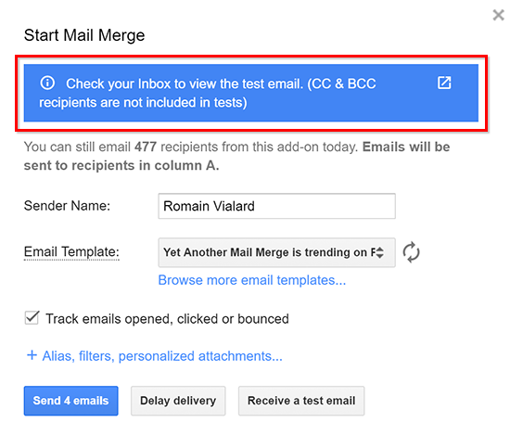Image resolution: width=510 pixels, height=435 pixels.
Task: Open the Email Template dropdown
Action: 277,252
